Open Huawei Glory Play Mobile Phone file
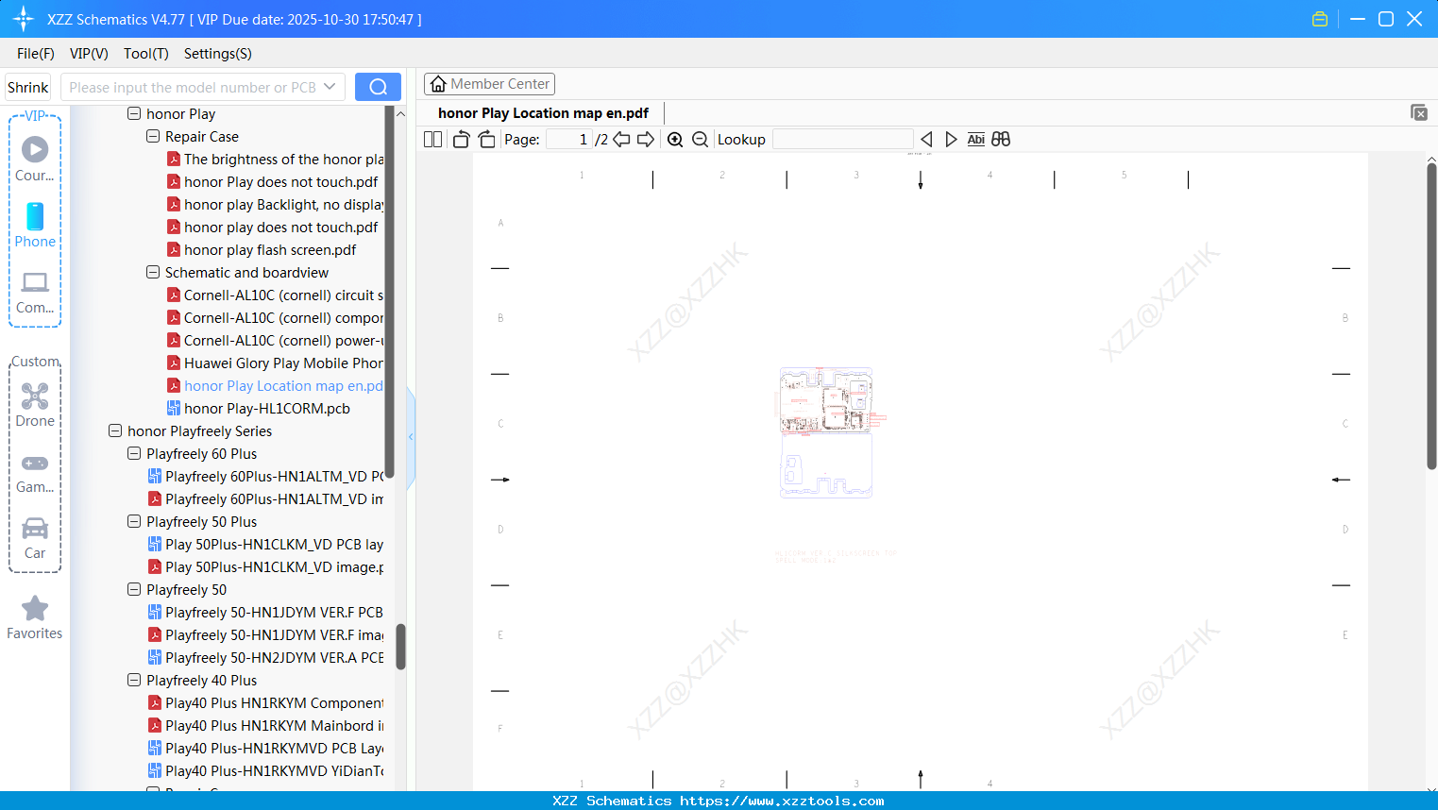 tap(283, 363)
